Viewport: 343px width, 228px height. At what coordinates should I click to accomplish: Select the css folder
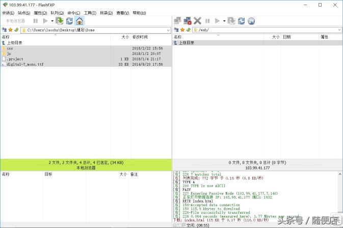[x=86, y=48]
